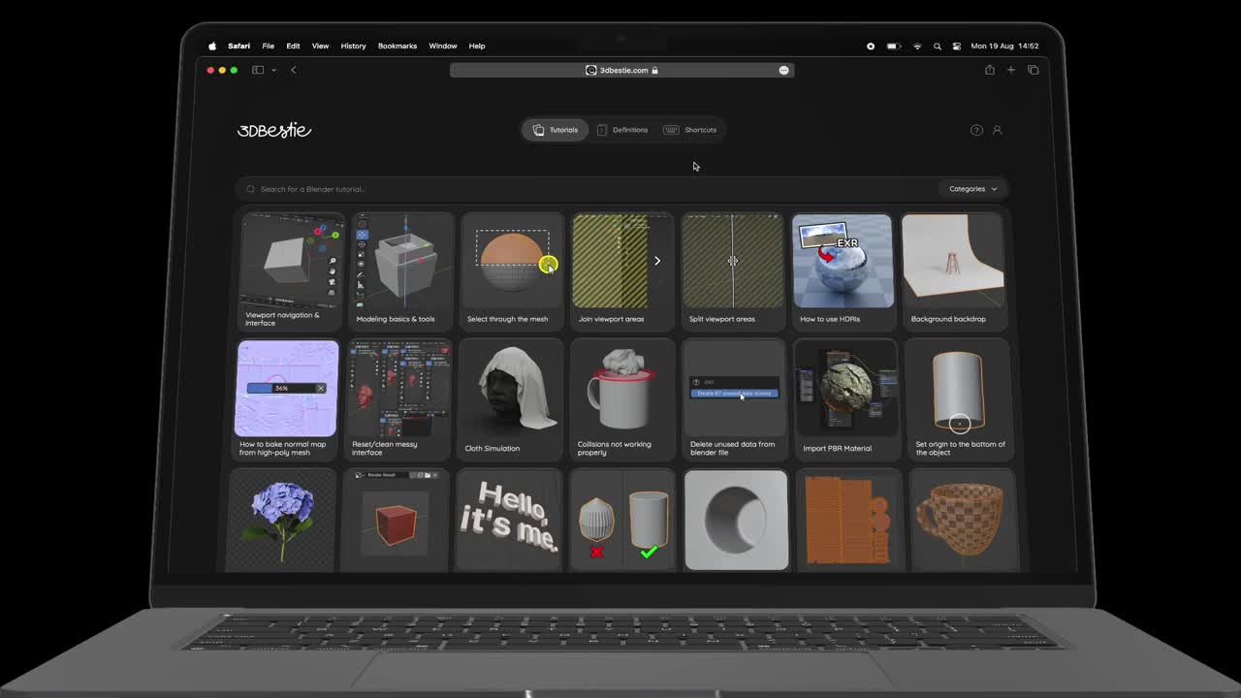This screenshot has width=1241, height=698.
Task: Open a new tab with the plus icon
Action: point(1011,70)
